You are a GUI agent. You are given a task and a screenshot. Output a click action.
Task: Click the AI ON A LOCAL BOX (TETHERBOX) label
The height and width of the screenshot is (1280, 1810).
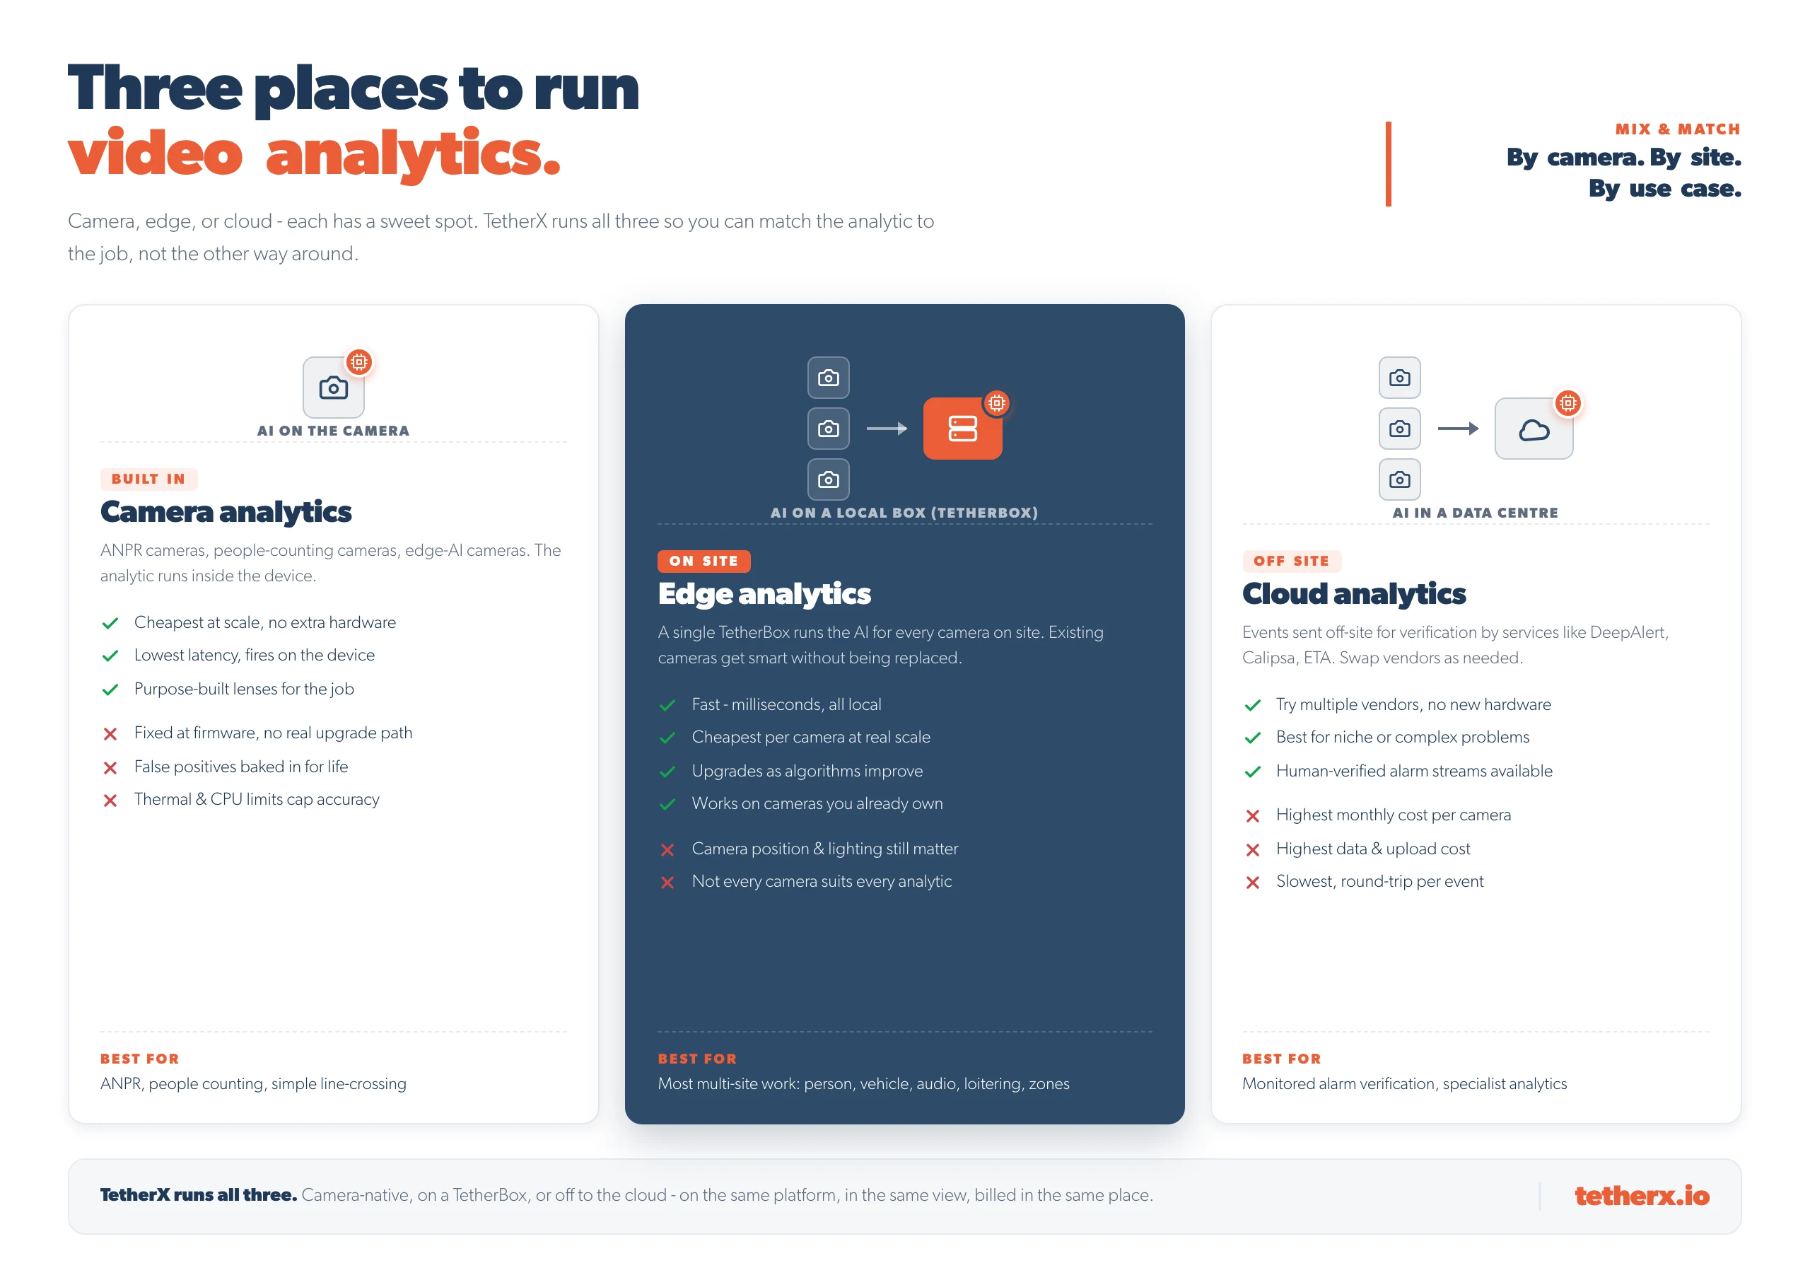(904, 513)
